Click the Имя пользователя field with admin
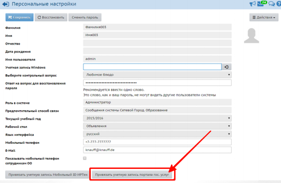This screenshot has height=183, width=281. (x=157, y=59)
